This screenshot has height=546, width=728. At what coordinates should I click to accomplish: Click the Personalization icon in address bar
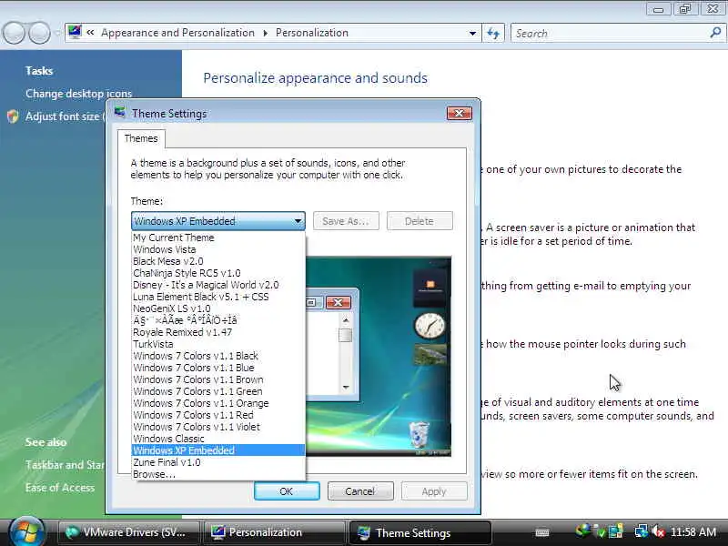click(x=75, y=32)
